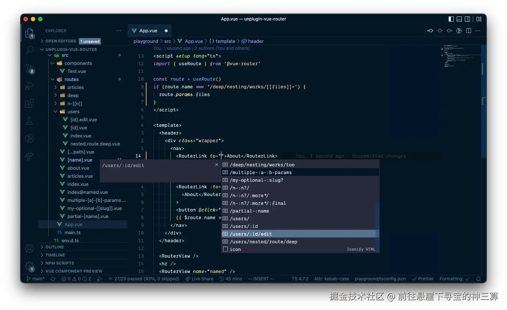Open Customize Layout icon in title bar
Viewport: 507px width, 310px height.
pos(479,19)
